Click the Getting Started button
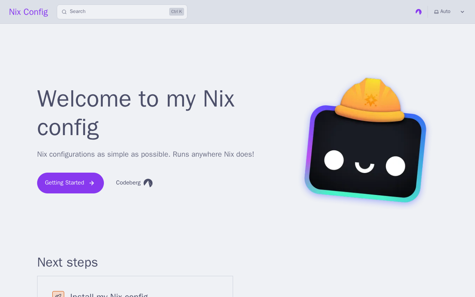The height and width of the screenshot is (297, 475). pos(71,183)
